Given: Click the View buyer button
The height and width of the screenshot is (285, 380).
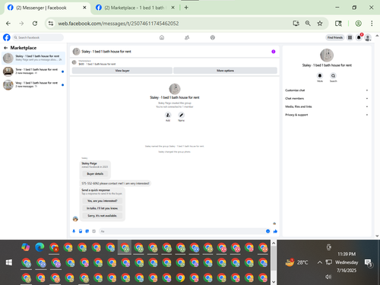Looking at the screenshot, I should [122, 71].
